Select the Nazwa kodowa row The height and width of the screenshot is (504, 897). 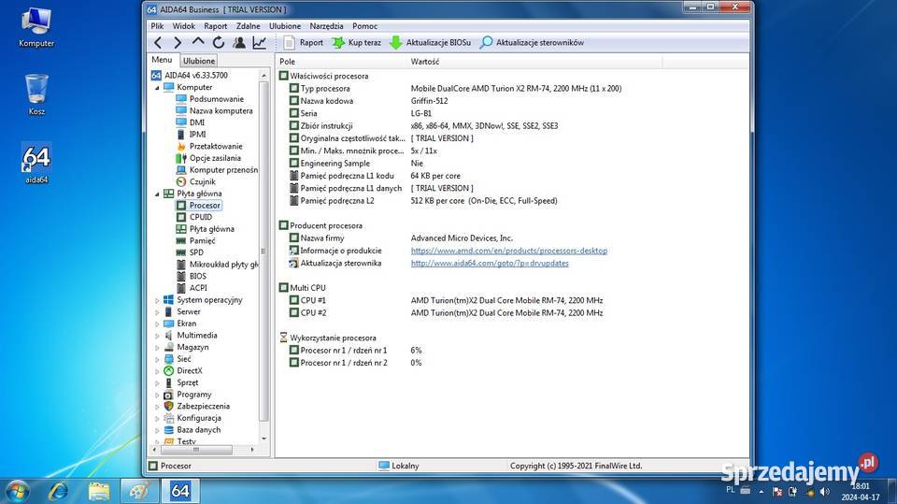(368, 101)
